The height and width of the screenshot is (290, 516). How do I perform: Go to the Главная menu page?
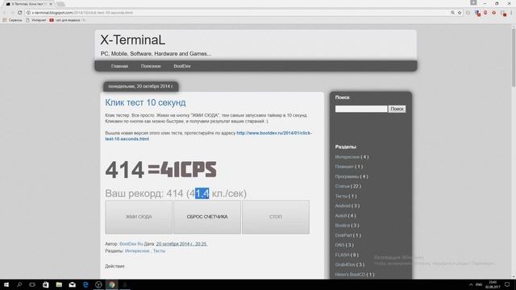pyautogui.click(x=119, y=66)
